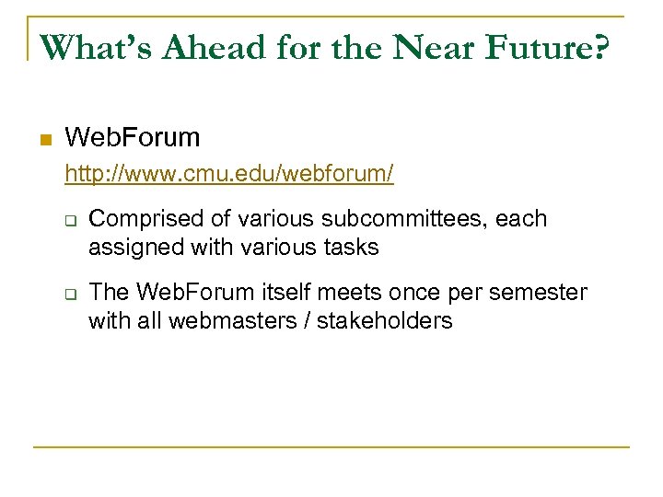Select the "Web.Forum" heading beside the solid bullet
663x497 pixels.
[133, 138]
